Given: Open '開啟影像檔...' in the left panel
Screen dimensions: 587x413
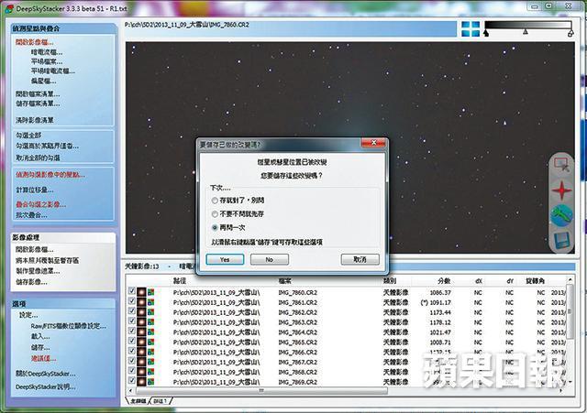Looking at the screenshot, I should pyautogui.click(x=35, y=42).
